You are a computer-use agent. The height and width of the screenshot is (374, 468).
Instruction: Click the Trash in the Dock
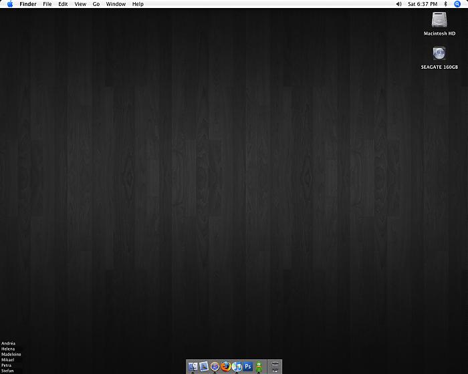275,366
